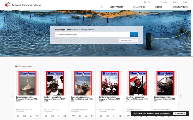Screen dimensions: 193x120
Task: Check access lock icon for Bandera nr 11
Action: click(x=31, y=116)
